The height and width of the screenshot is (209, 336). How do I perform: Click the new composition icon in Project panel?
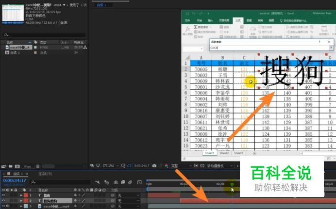pos(17,166)
